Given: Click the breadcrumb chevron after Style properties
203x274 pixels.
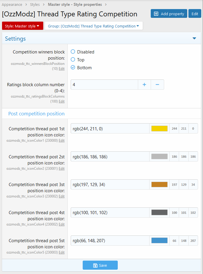Looking at the screenshot, I should click(x=106, y=5).
